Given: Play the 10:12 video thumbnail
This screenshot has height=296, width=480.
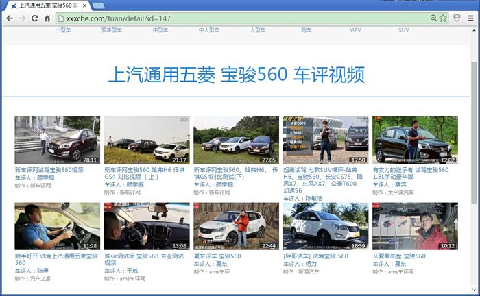Looking at the screenshot, I should [415, 226].
